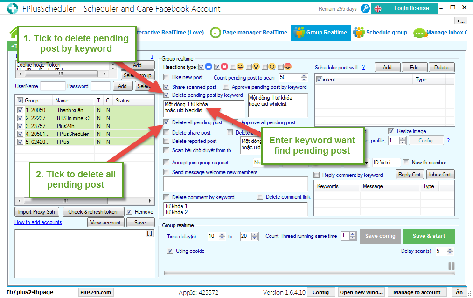The height and width of the screenshot is (298, 473).
Task: Click the Save & start button
Action: (429, 236)
